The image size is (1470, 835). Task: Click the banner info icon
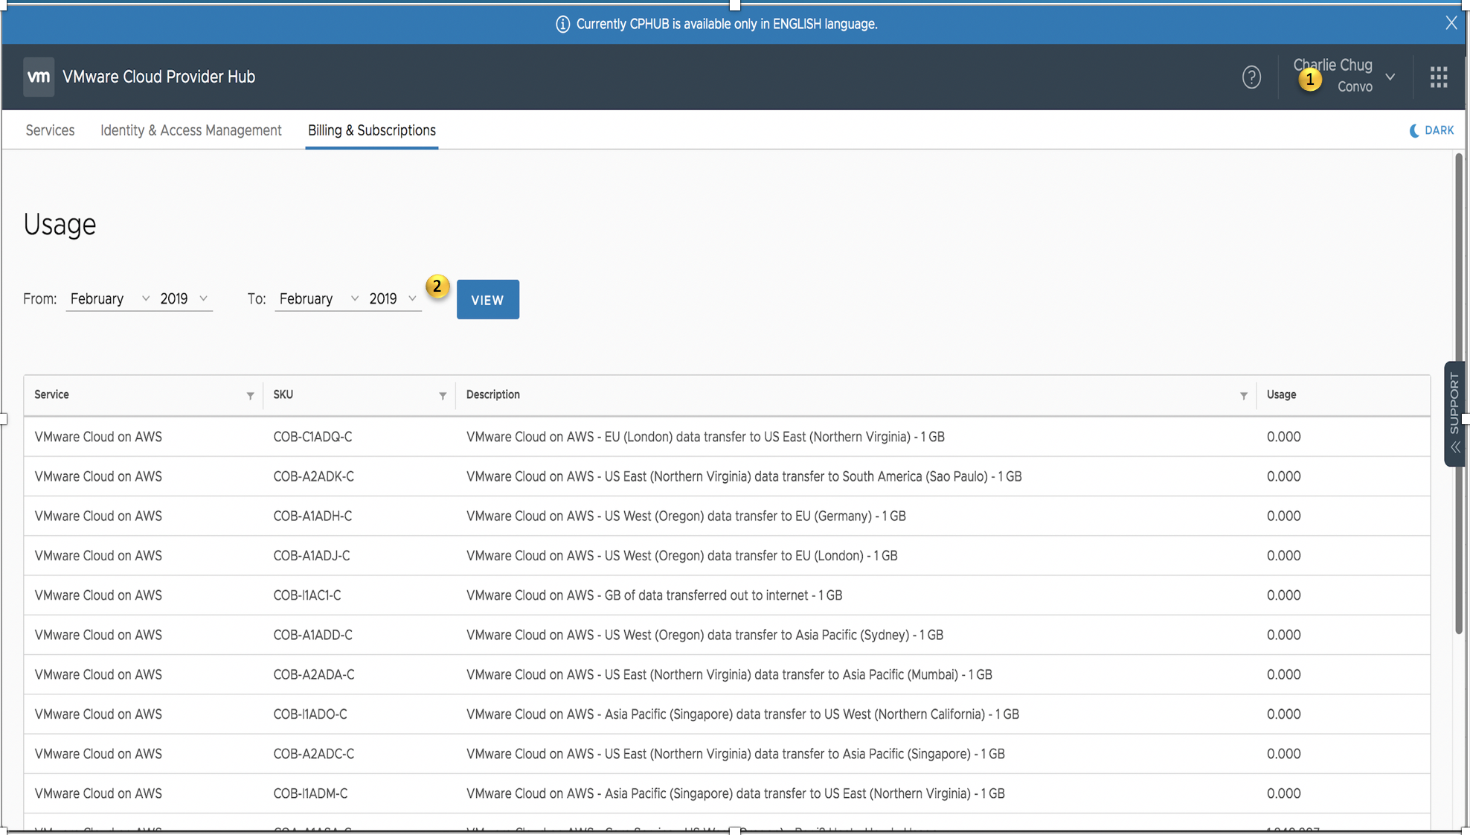pos(562,25)
